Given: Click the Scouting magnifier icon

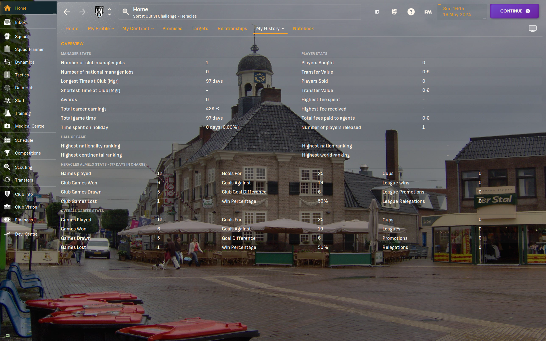Looking at the screenshot, I should click(x=7, y=167).
